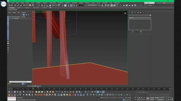Open the Motion command panel tab
The width and height of the screenshot is (181, 101).
point(138,13)
